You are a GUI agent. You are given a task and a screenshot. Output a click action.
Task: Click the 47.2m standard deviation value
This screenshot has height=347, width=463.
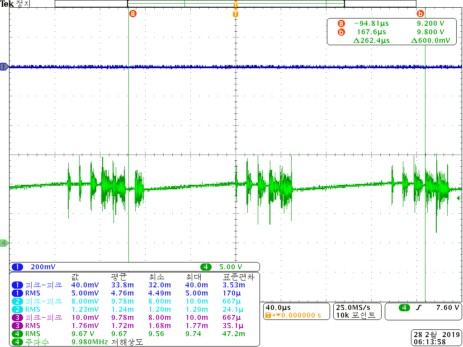pos(233,334)
